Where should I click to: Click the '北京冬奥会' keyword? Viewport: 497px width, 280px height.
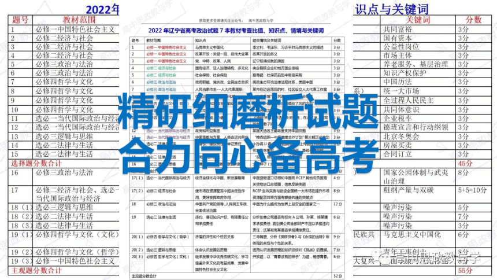click(x=401, y=137)
